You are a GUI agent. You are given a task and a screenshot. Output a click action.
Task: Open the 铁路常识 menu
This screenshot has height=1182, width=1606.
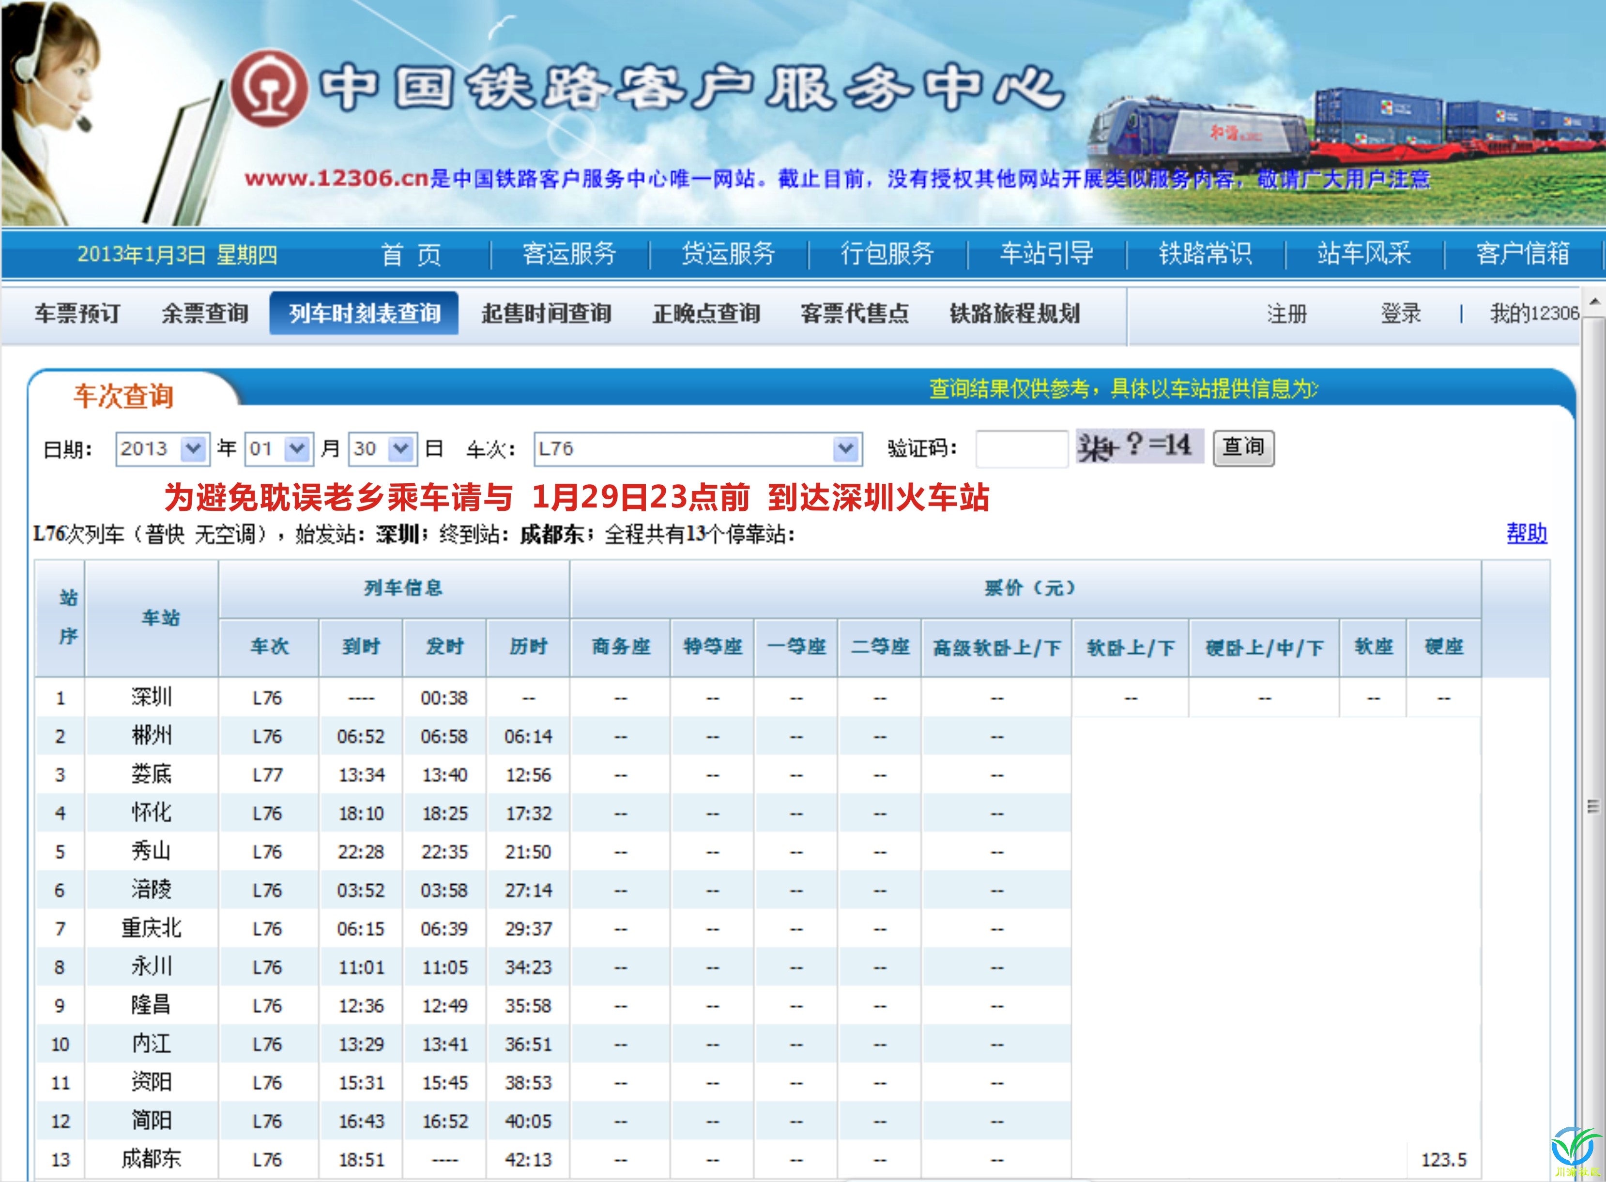coord(1206,254)
